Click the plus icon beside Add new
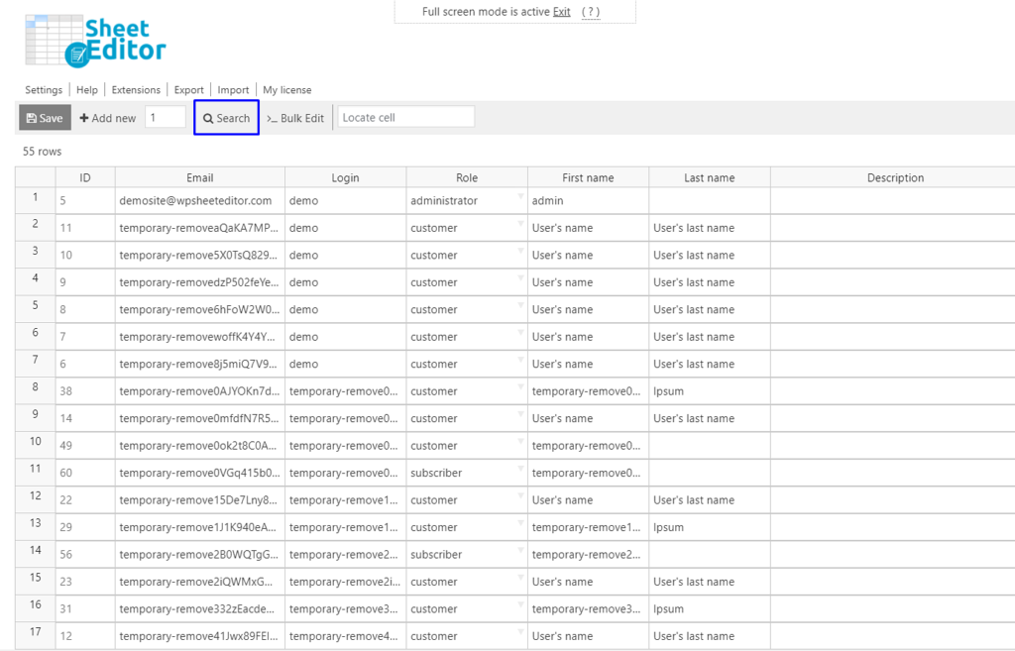 (x=83, y=117)
